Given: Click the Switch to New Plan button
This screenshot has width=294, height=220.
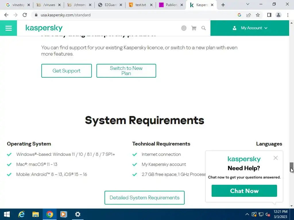Looking at the screenshot, I should tap(126, 71).
